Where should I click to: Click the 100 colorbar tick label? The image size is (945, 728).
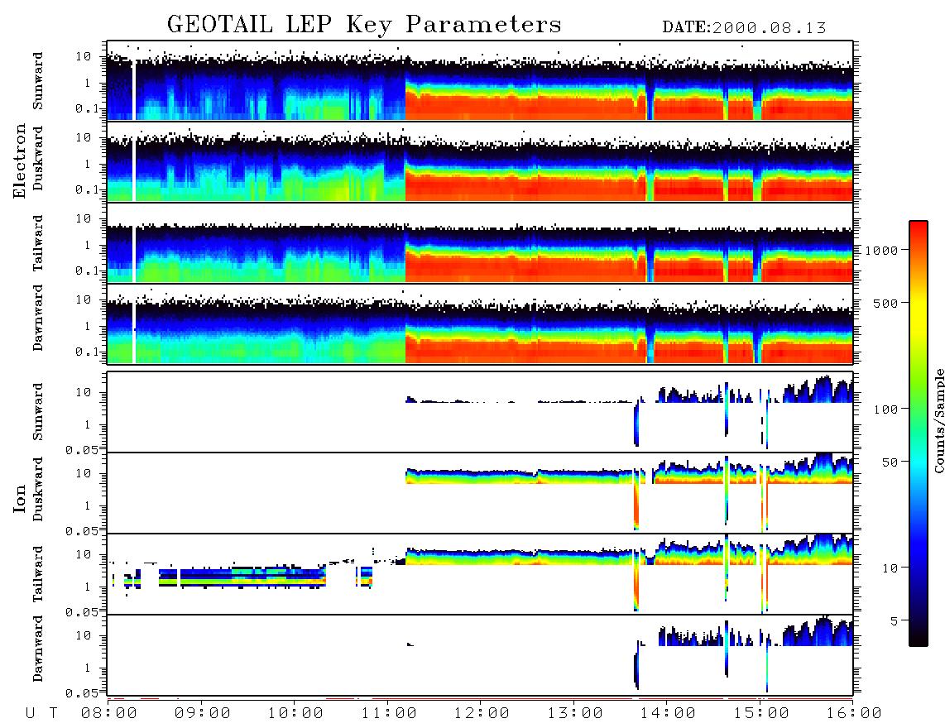tap(886, 409)
